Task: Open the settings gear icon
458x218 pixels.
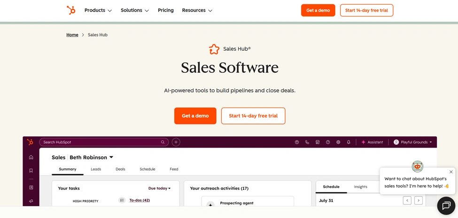Action: pos(338,142)
